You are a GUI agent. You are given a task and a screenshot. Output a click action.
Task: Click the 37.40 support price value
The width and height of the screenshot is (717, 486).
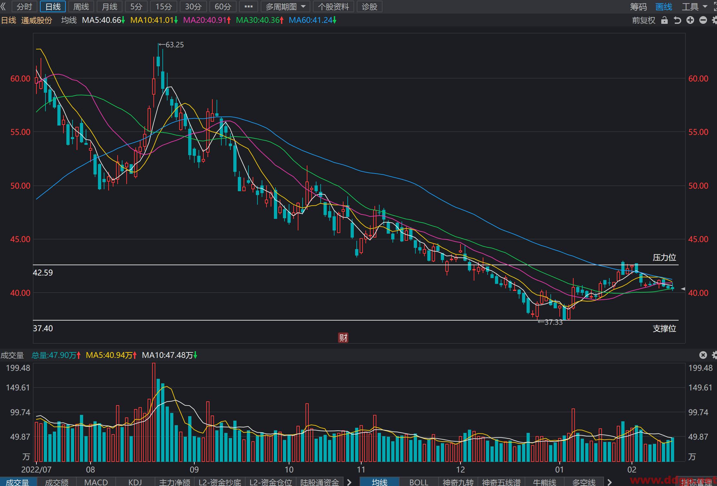pos(43,329)
